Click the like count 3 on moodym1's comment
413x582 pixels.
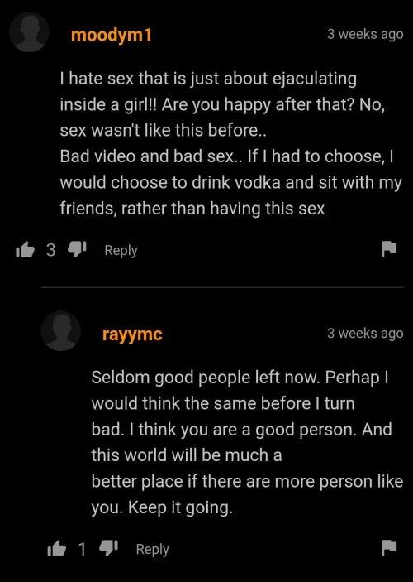coord(50,250)
